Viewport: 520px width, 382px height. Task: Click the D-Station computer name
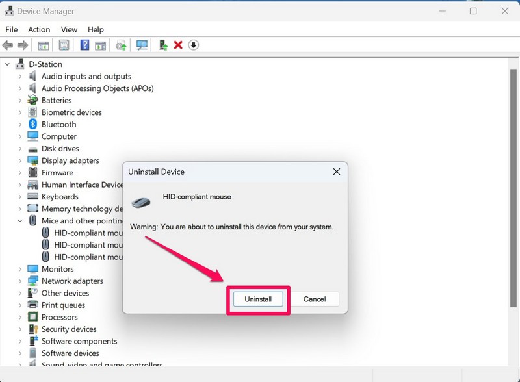pyautogui.click(x=45, y=64)
